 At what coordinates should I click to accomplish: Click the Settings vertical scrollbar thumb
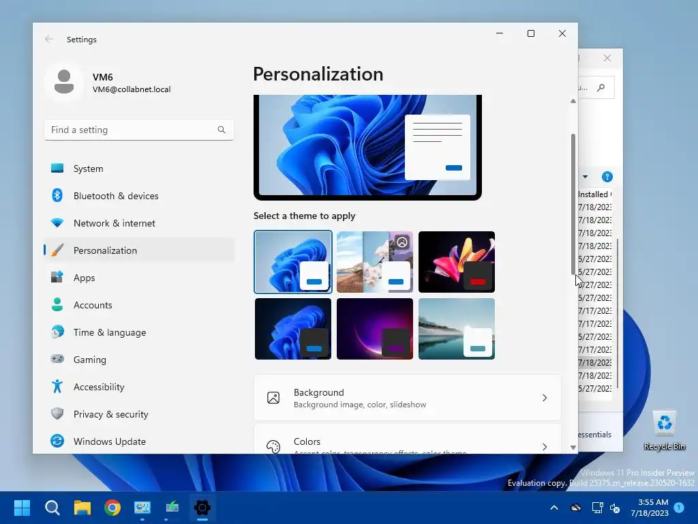point(573,204)
